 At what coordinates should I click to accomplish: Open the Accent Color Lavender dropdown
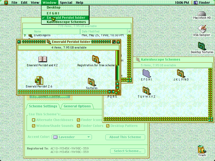72,137
